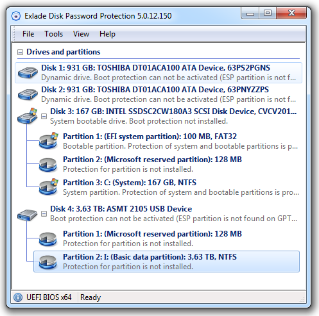This screenshot has height=316, width=319.
Task: Select Disk 2 TOSHIBA 63PNYZZPS title
Action: click(x=155, y=90)
